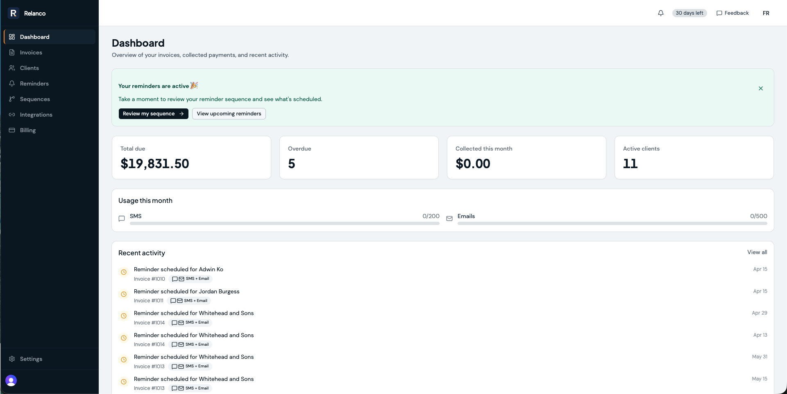787x394 pixels.
Task: Click the Clients people icon
Action: (12, 68)
